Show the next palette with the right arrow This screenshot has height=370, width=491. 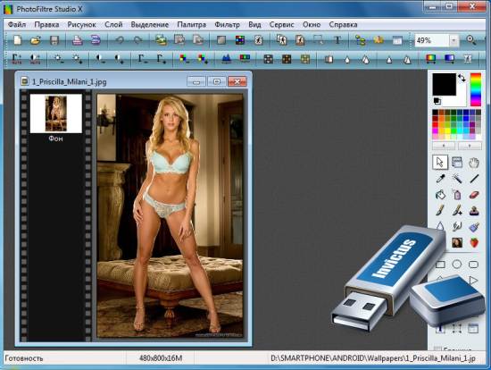[x=470, y=146]
